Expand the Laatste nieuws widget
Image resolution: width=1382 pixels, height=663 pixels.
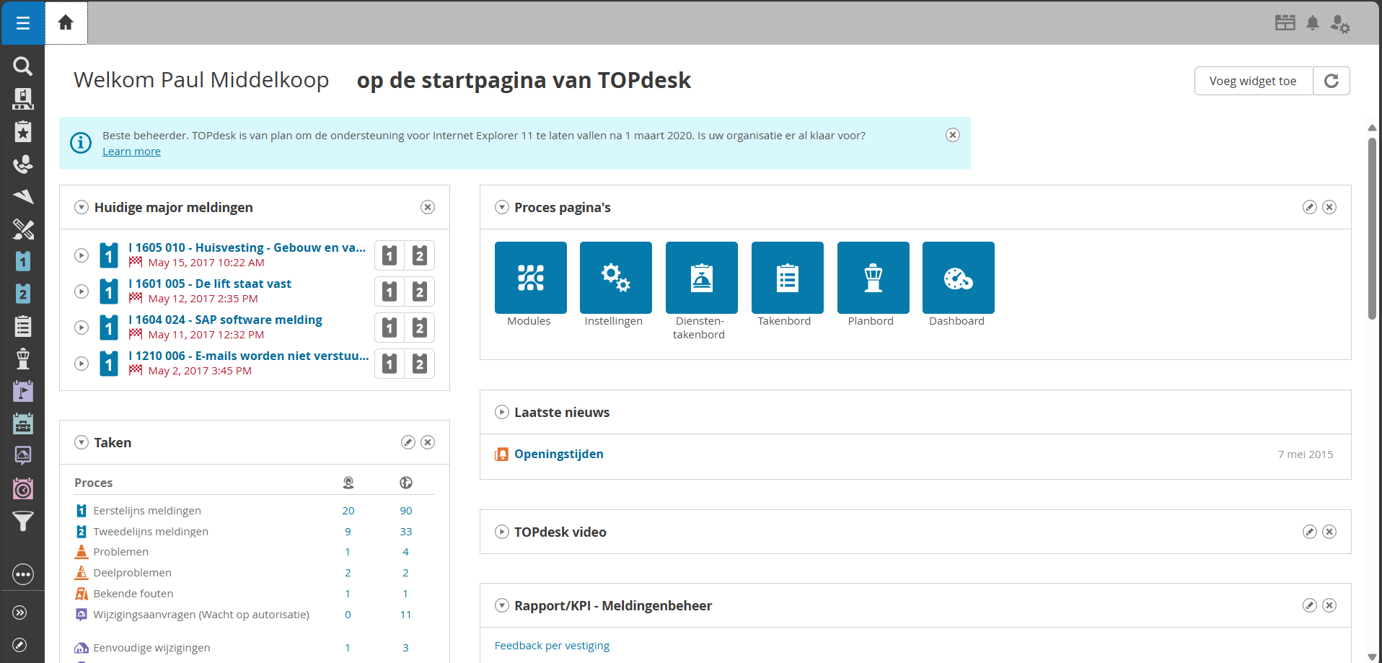click(501, 412)
